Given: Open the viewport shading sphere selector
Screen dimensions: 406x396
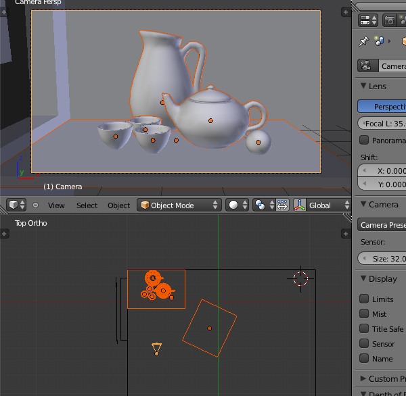Looking at the screenshot, I should point(237,205).
